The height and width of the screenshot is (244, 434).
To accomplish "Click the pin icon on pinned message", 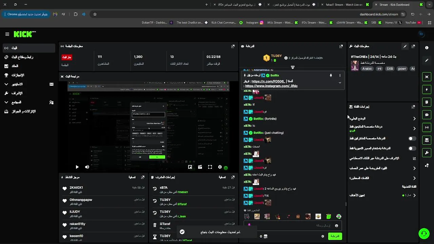I will pyautogui.click(x=331, y=76).
